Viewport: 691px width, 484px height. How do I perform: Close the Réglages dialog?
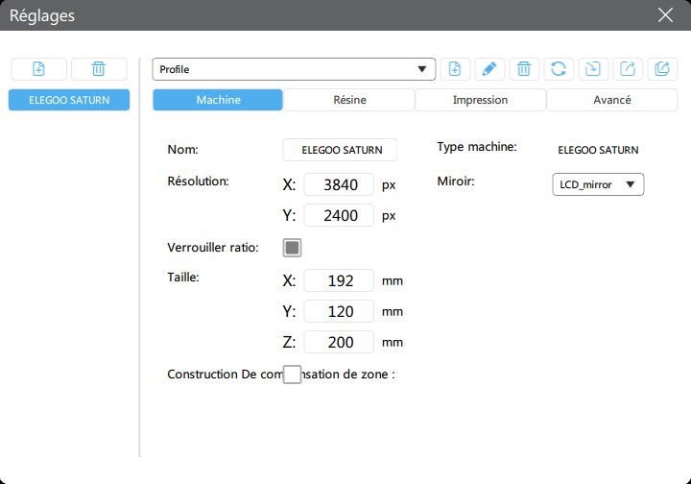point(665,15)
